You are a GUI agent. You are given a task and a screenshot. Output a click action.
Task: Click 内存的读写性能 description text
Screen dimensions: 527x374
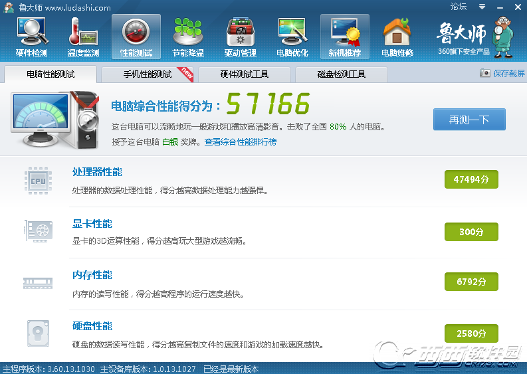[158, 294]
